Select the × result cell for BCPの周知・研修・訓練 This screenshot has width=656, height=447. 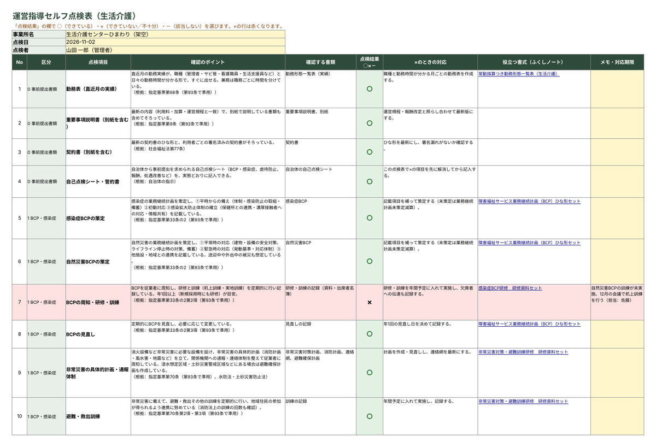[370, 302]
